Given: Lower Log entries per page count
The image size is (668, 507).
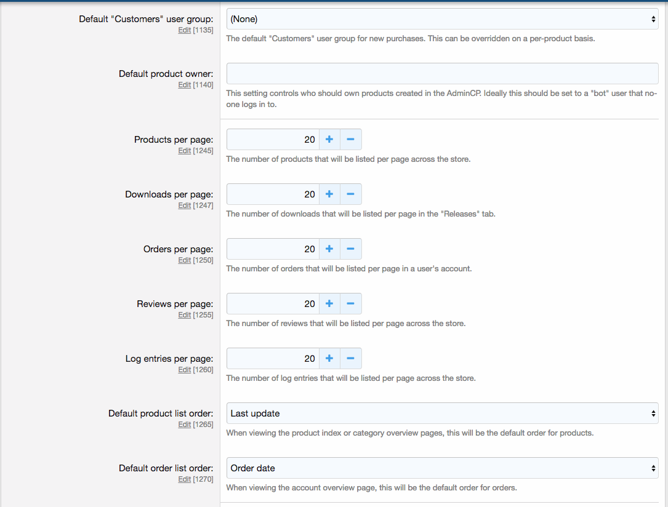Looking at the screenshot, I should [x=350, y=359].
